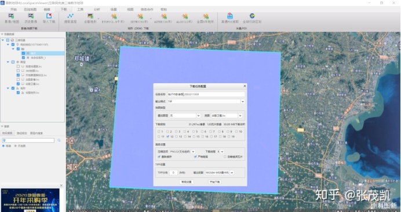Check download level 1 checkbox

[159, 132]
